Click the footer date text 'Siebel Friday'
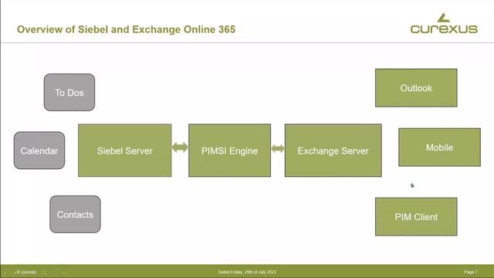 [247, 272]
